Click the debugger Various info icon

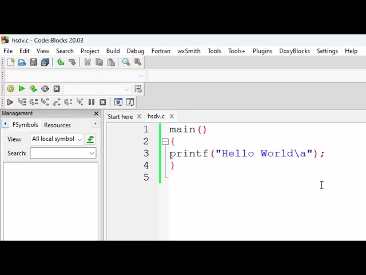click(x=130, y=102)
